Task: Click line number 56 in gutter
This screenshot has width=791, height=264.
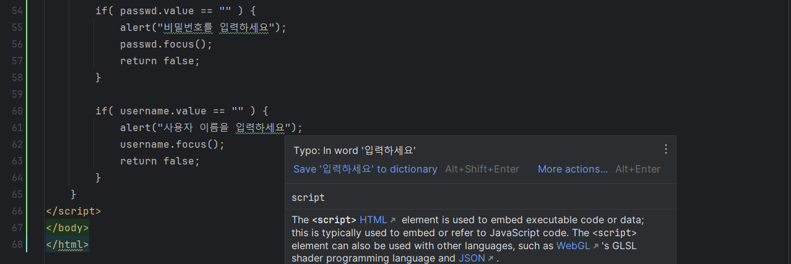Action: tap(17, 44)
